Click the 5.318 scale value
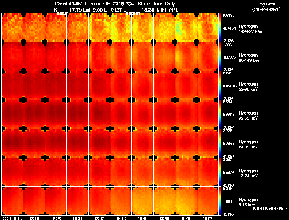Screen dimensions: 289x220 (228, 189)
